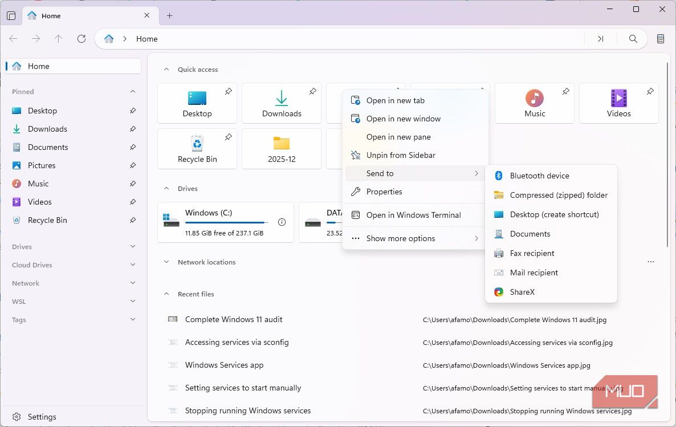
Task: Send to ShareX
Action: 551,292
